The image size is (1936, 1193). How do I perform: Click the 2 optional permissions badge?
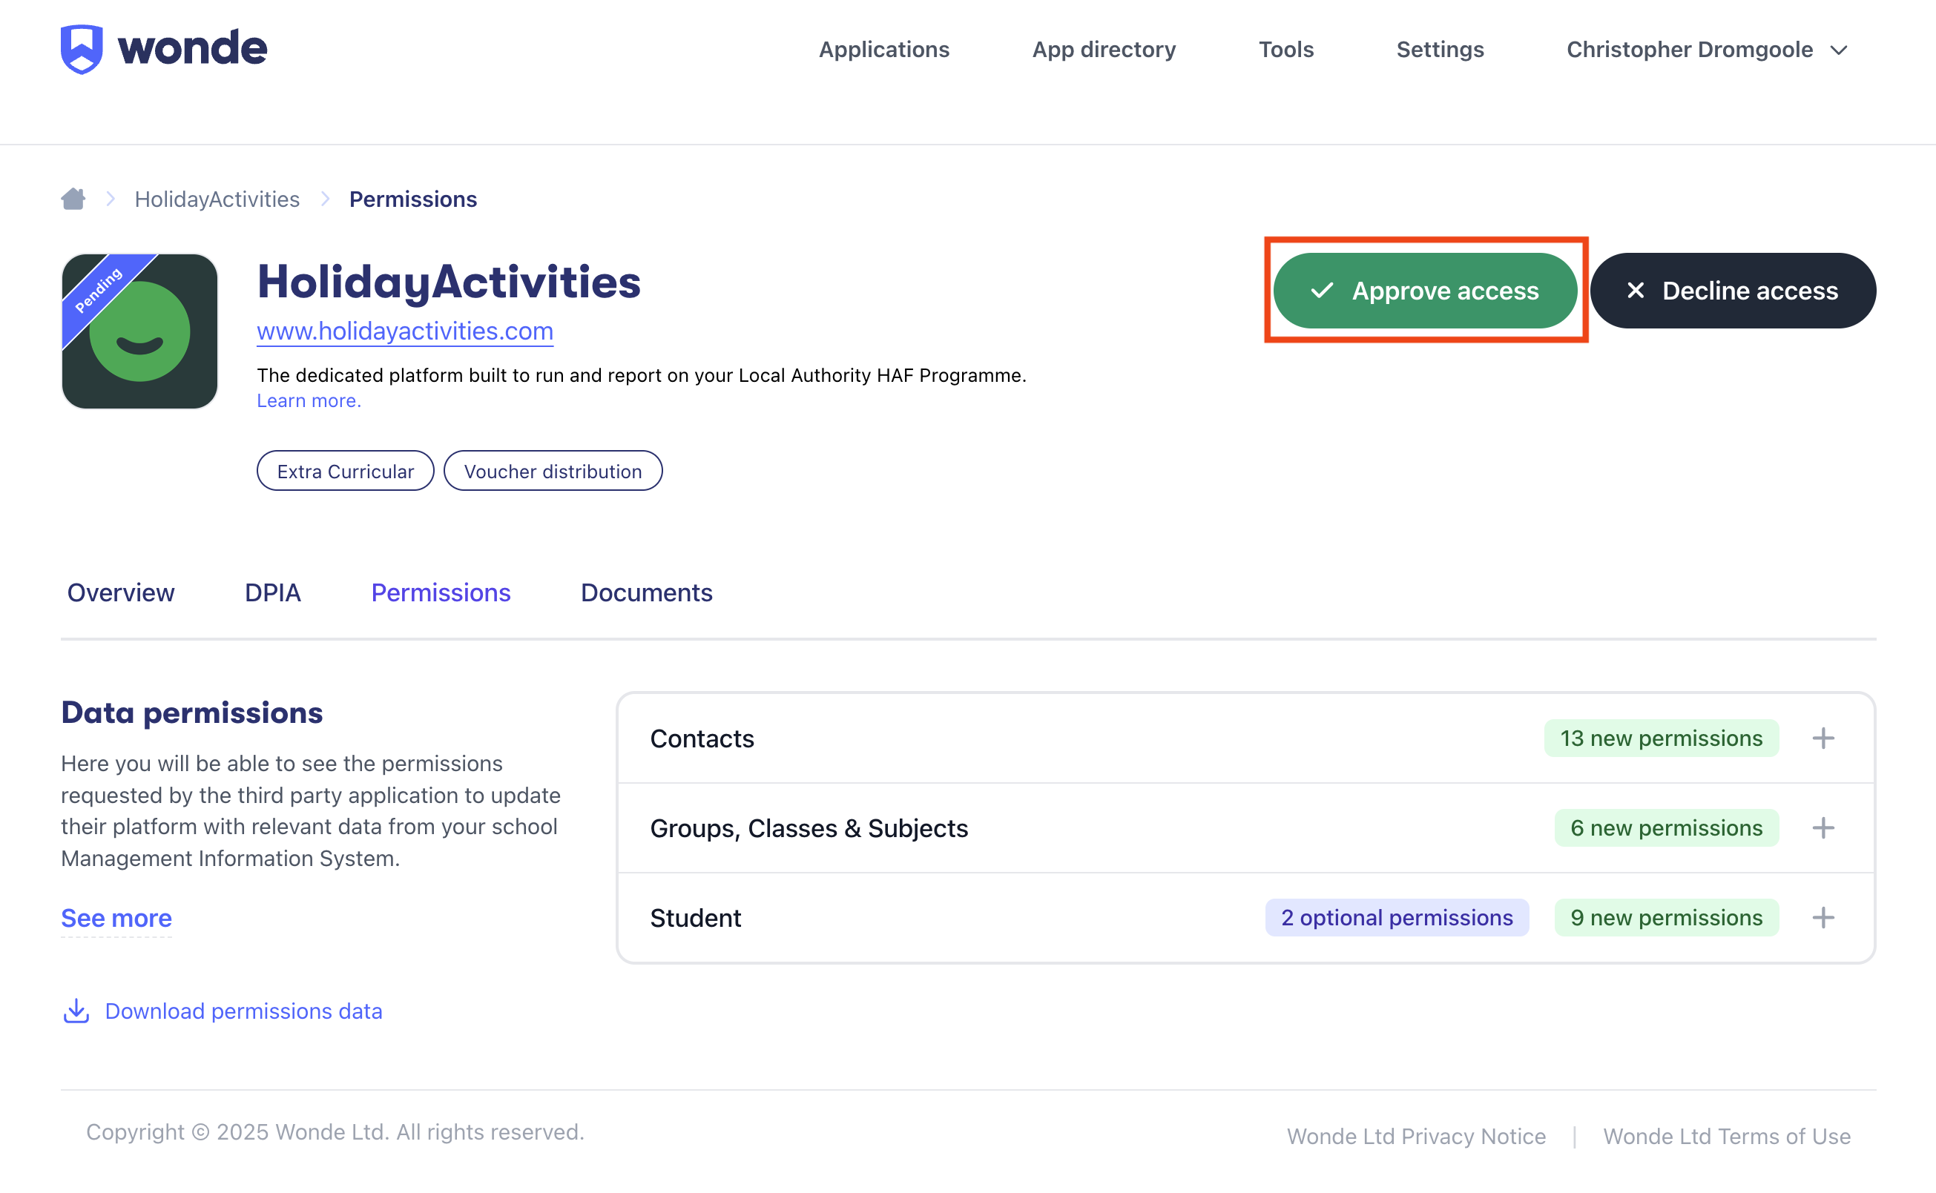[x=1396, y=918]
